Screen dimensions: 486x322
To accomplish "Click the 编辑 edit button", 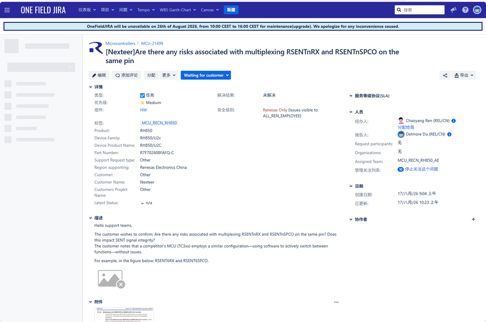I will click(99, 75).
